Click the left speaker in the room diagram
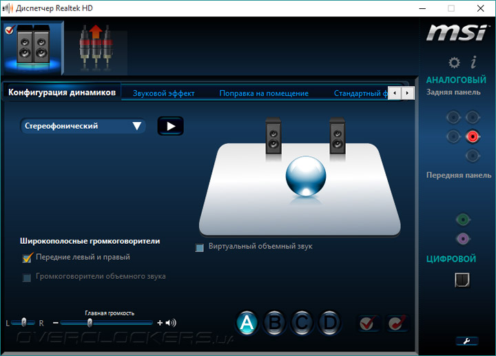The image size is (496, 356). click(x=273, y=136)
